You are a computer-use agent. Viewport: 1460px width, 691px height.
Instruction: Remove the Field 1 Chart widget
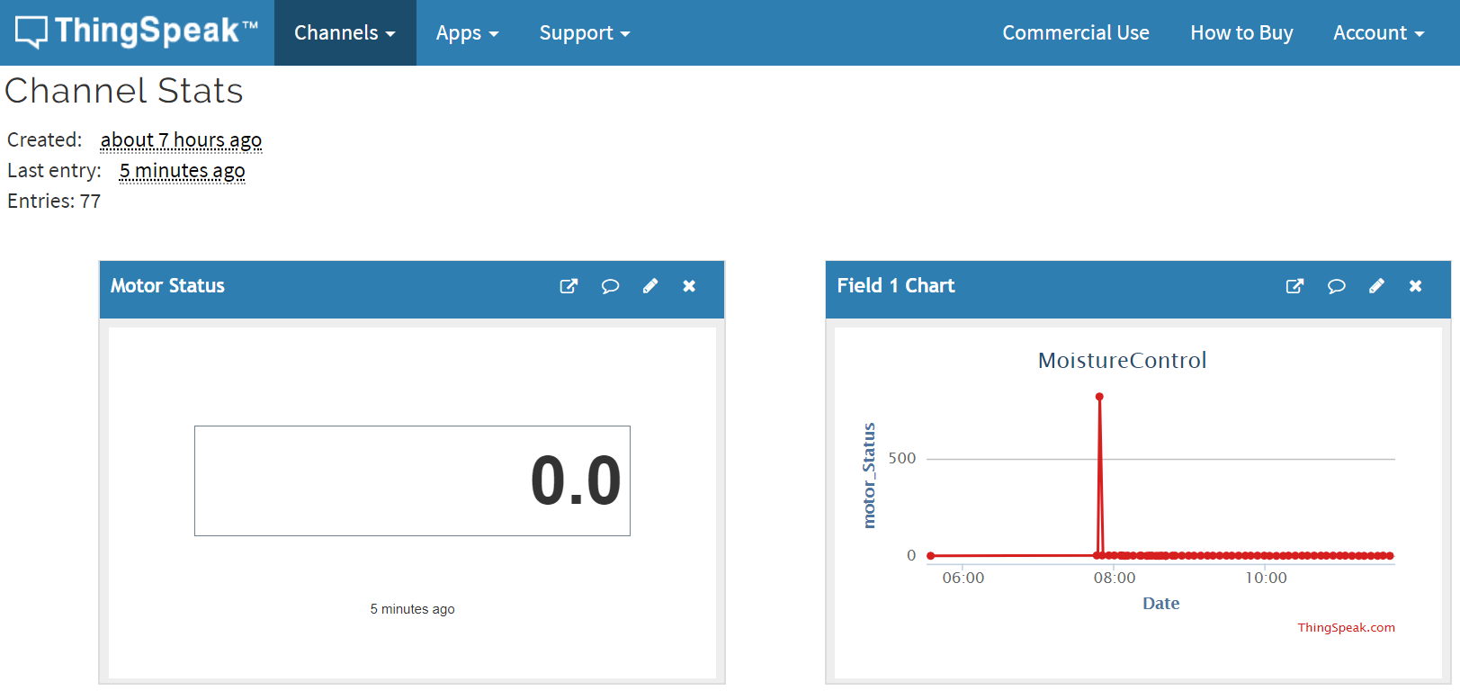(1416, 286)
